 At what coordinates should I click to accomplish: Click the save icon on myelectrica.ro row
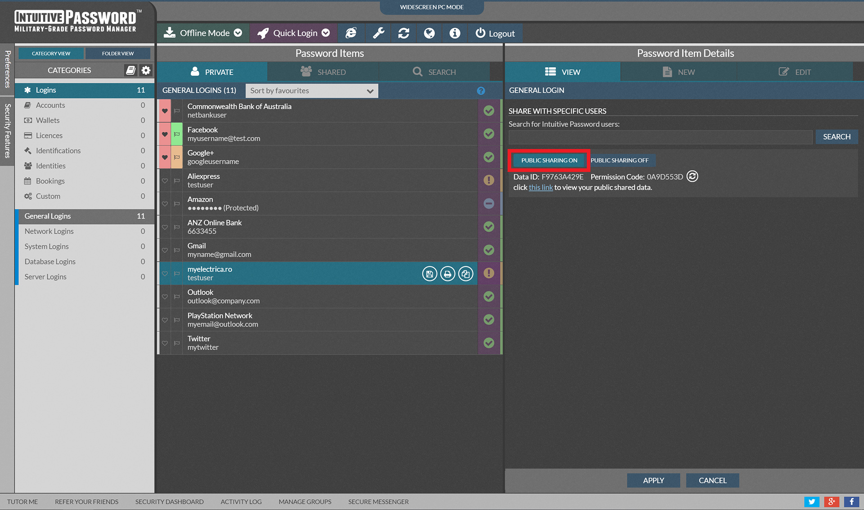coord(429,274)
